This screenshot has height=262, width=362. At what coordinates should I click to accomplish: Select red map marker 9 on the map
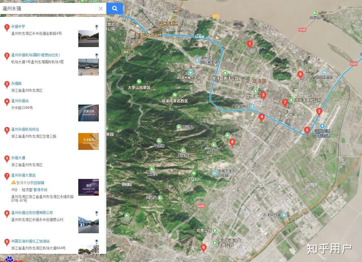(x=300, y=75)
